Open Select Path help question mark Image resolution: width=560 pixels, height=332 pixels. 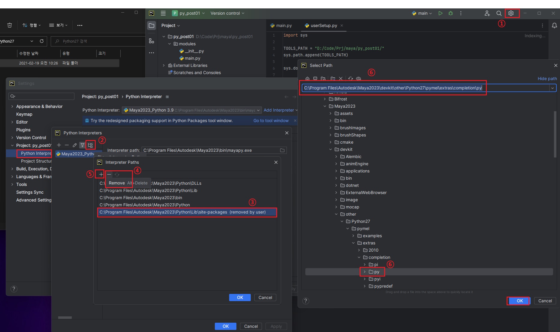point(306,301)
